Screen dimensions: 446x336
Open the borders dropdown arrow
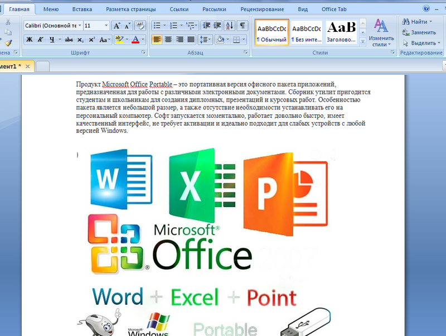tap(244, 40)
